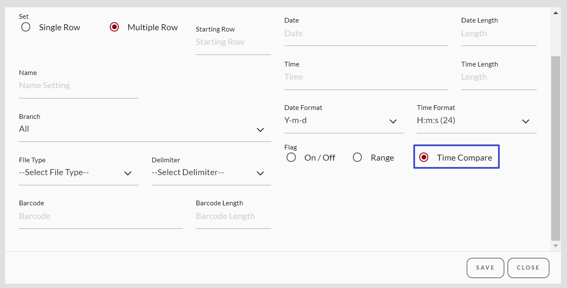Save the settings with the SAVE button

point(485,268)
